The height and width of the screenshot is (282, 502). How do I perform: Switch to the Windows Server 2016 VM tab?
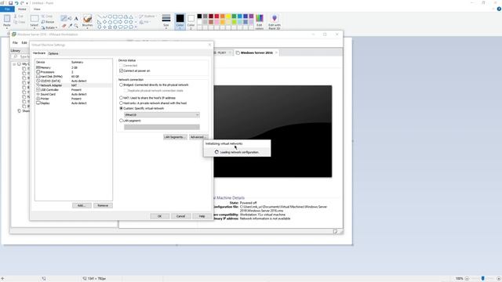click(x=256, y=52)
